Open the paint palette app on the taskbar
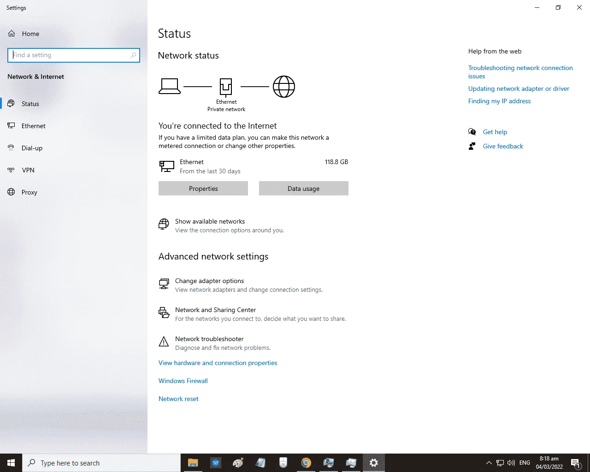The width and height of the screenshot is (590, 472). pos(238,463)
